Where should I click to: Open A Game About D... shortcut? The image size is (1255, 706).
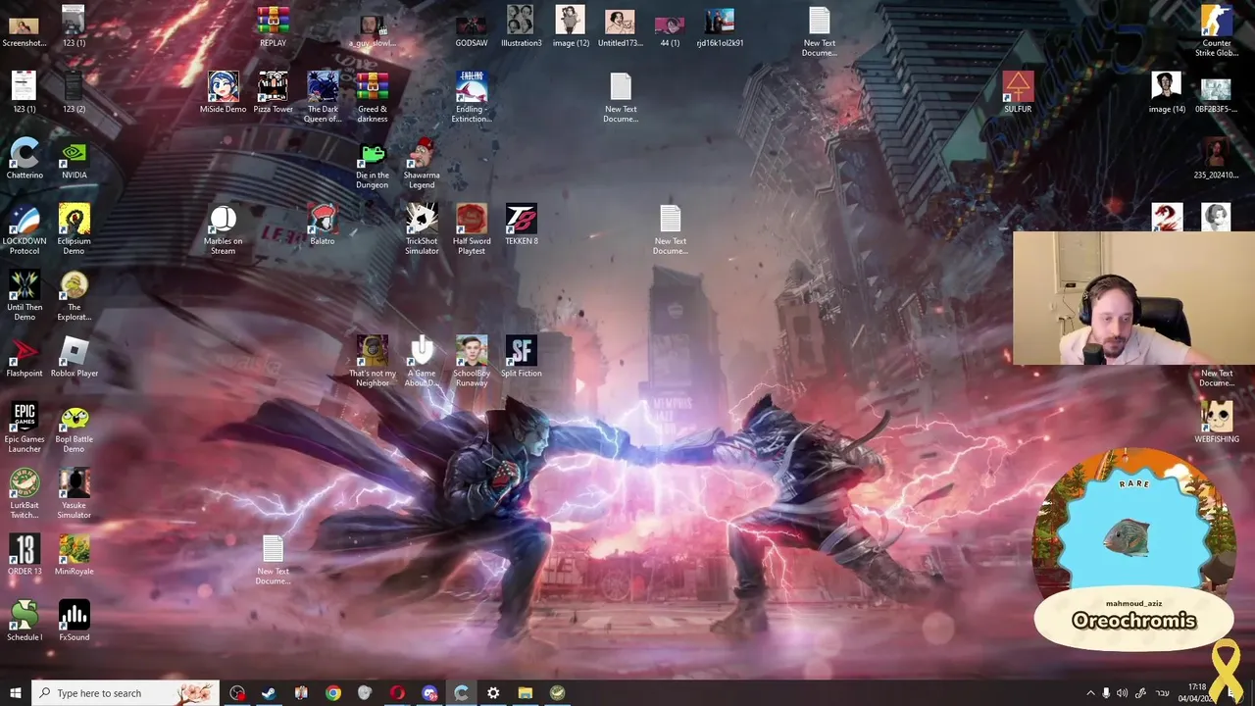[422, 361]
